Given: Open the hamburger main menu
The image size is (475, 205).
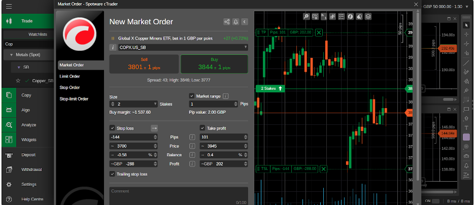Looking at the screenshot, I should [9, 6].
